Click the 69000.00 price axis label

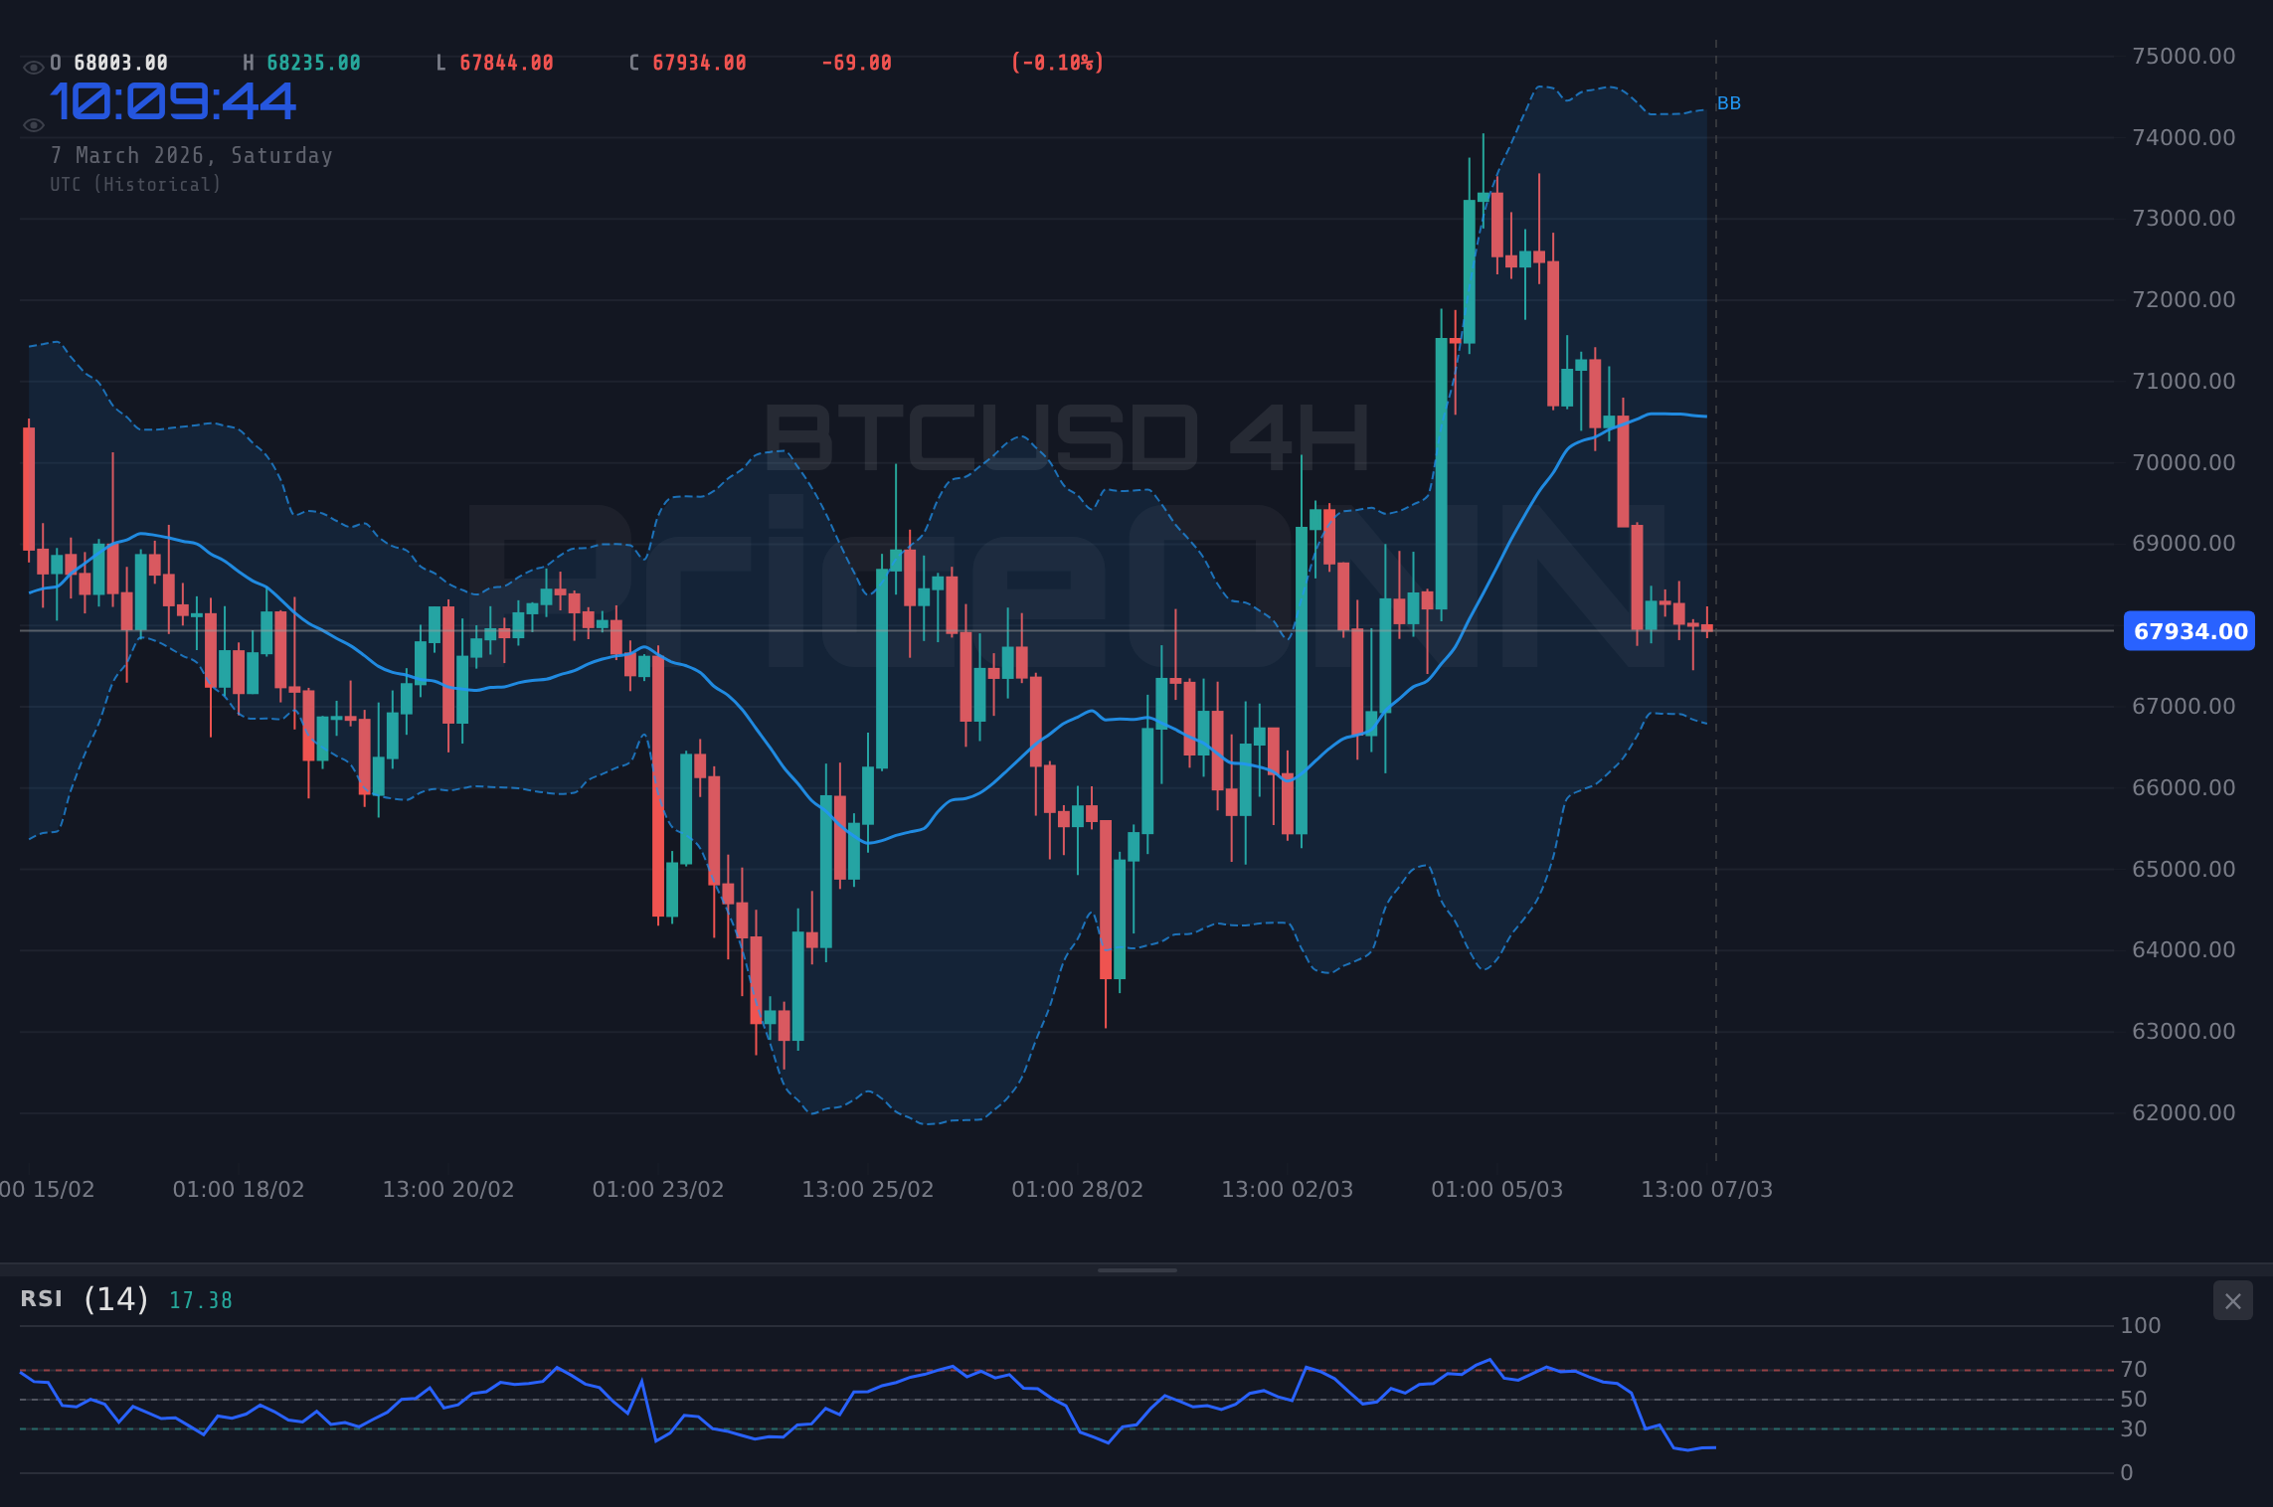[2184, 543]
